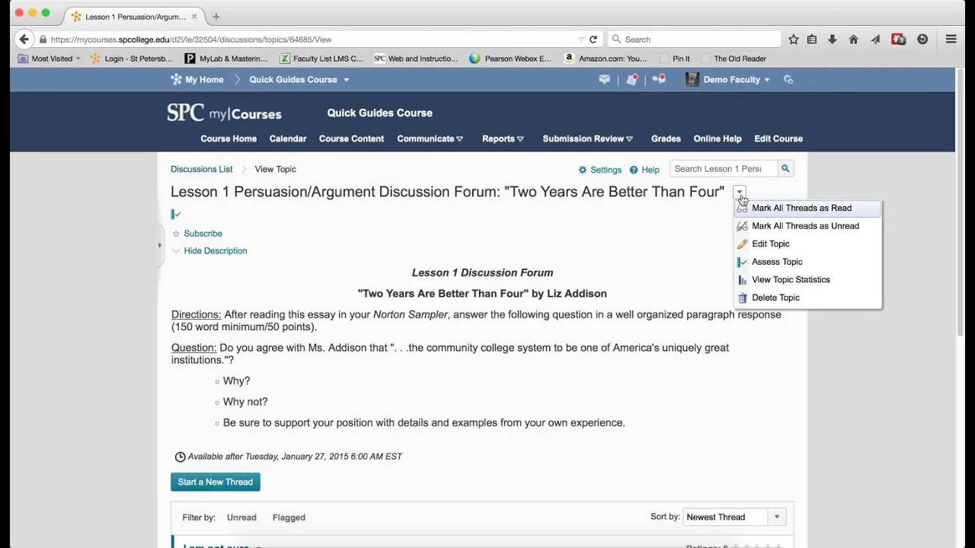Open the Pearson Webex bookmark
This screenshot has height=548, width=975.
[510, 59]
